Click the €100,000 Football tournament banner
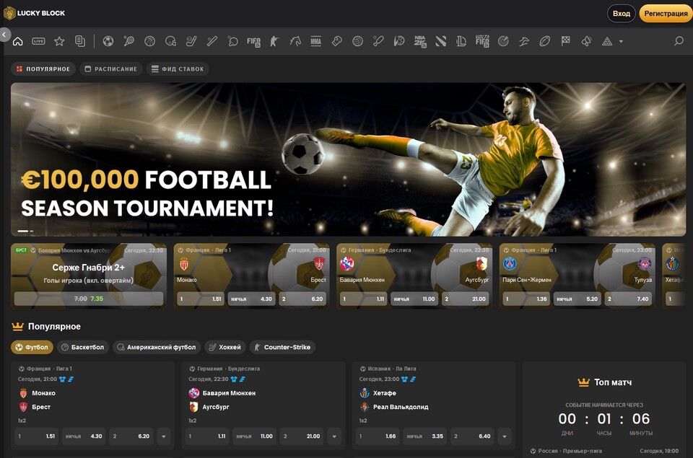This screenshot has width=693, height=458. pyautogui.click(x=348, y=159)
